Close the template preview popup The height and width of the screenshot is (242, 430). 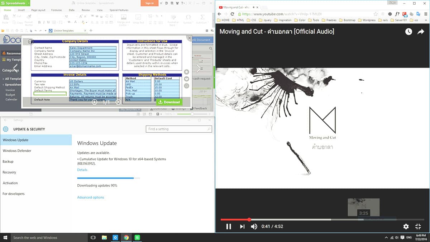pyautogui.click(x=190, y=38)
